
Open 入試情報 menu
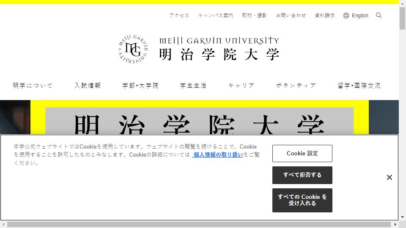coord(88,86)
